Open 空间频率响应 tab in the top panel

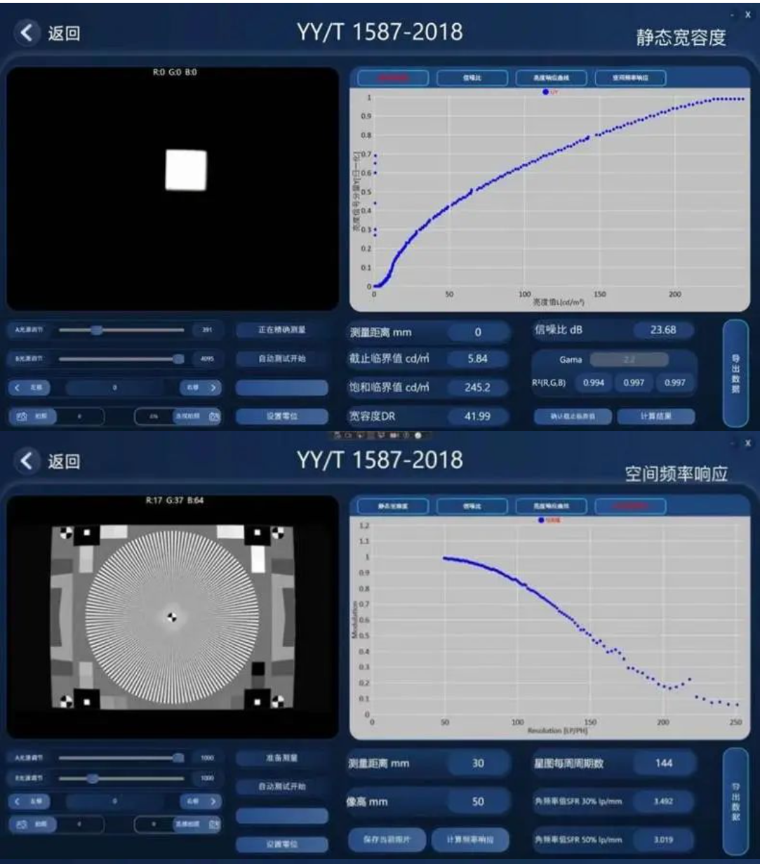tap(630, 78)
